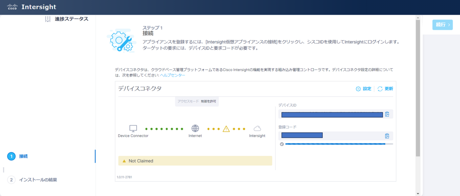460x196 pixels.
Task: Click the Intersight label under cloud
Action: (x=257, y=136)
